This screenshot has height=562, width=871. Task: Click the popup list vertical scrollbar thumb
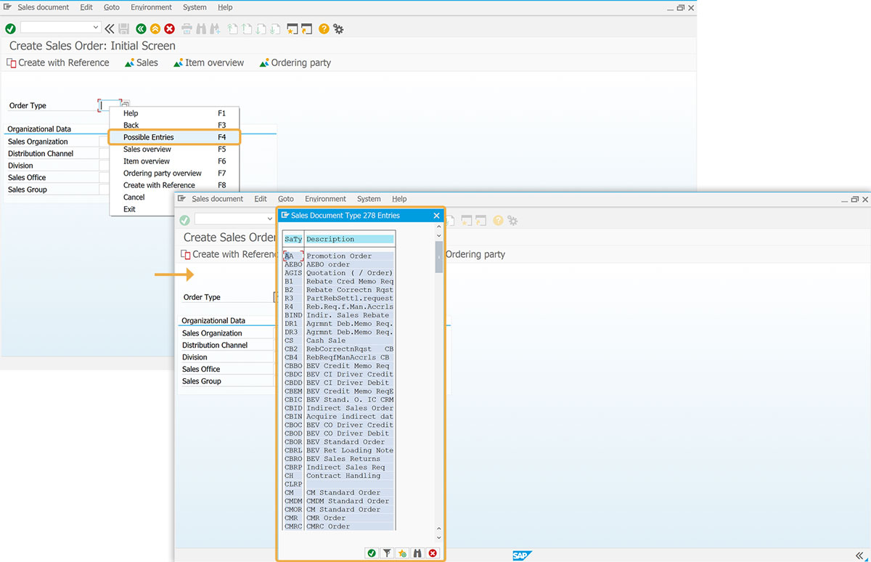[x=438, y=256]
